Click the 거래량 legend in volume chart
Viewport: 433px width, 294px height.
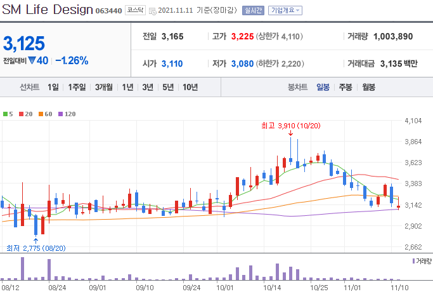tap(422, 261)
